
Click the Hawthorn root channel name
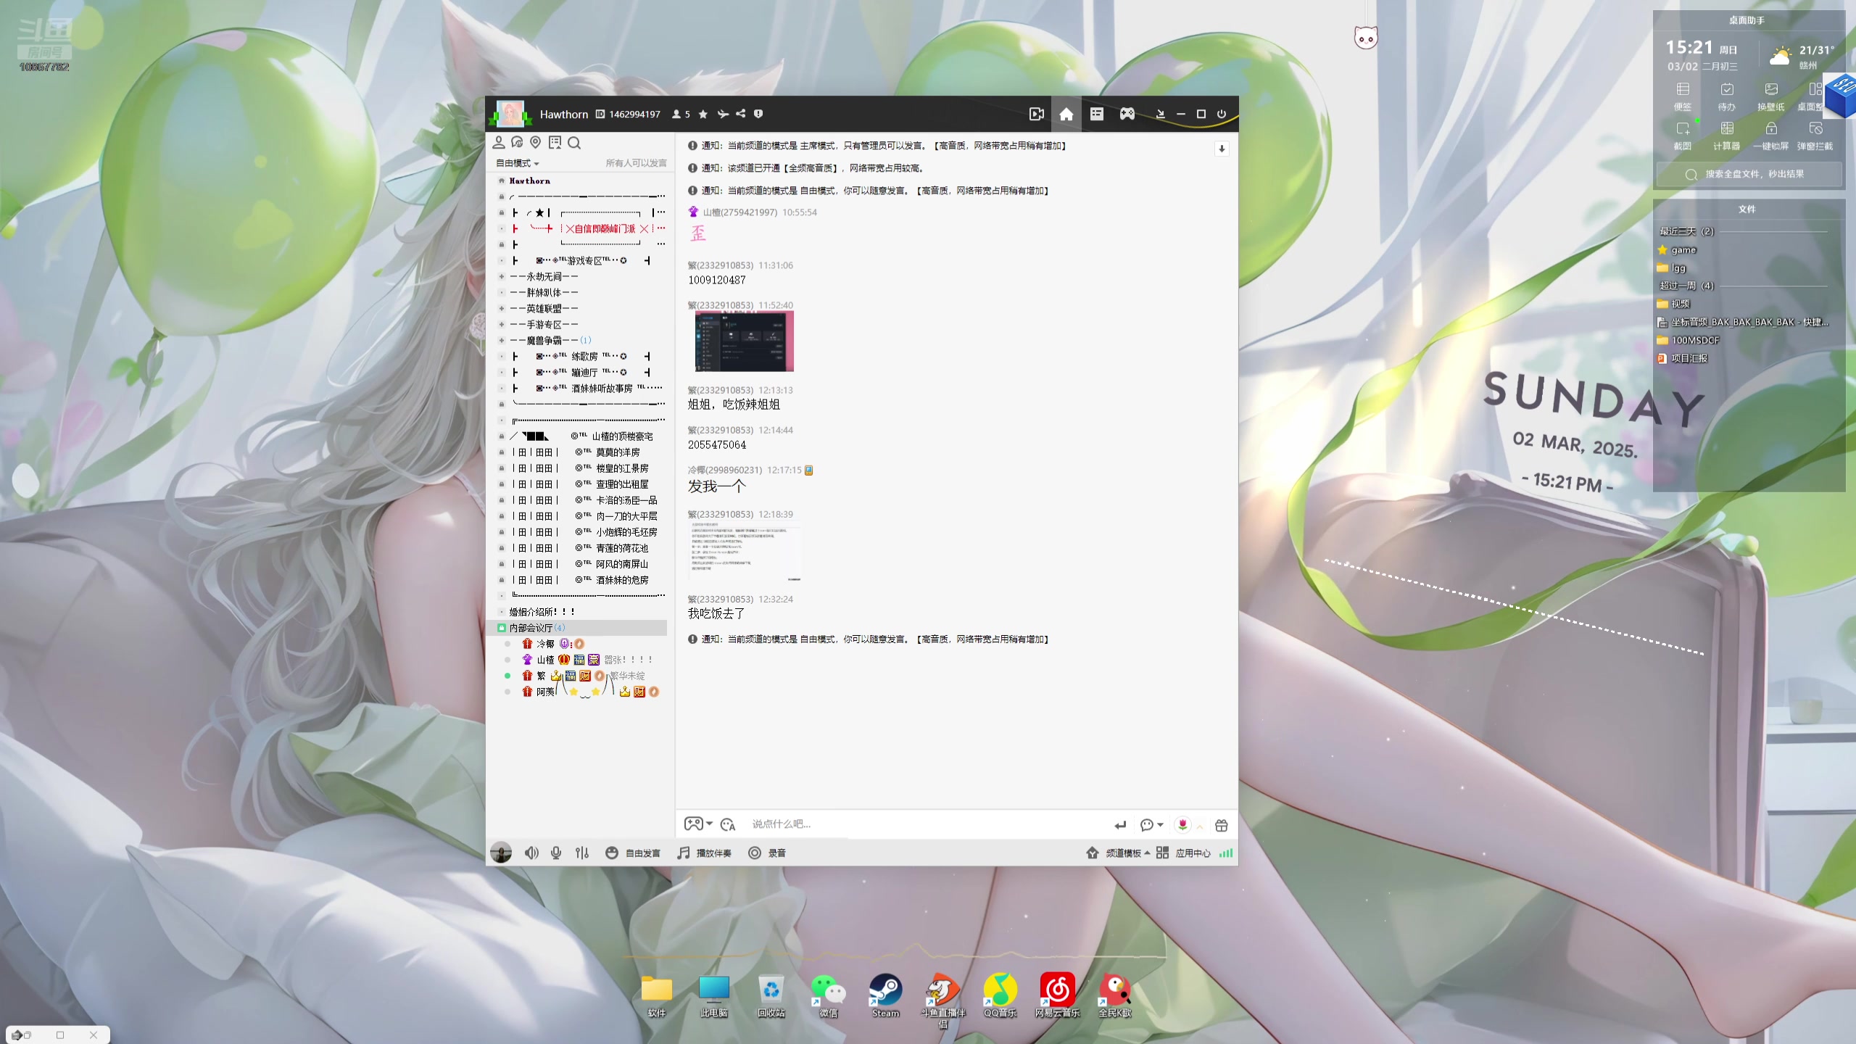[x=529, y=181]
